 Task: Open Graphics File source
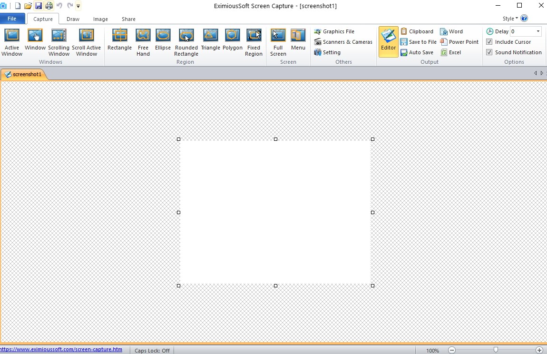[x=334, y=31]
